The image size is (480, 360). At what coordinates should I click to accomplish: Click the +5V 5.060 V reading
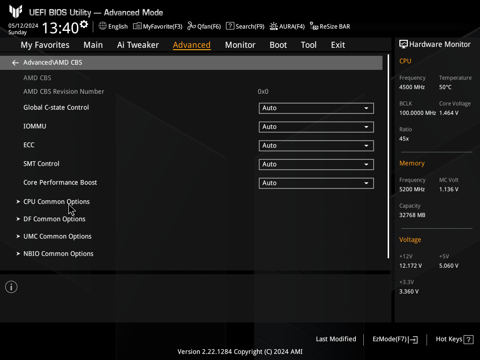point(449,266)
